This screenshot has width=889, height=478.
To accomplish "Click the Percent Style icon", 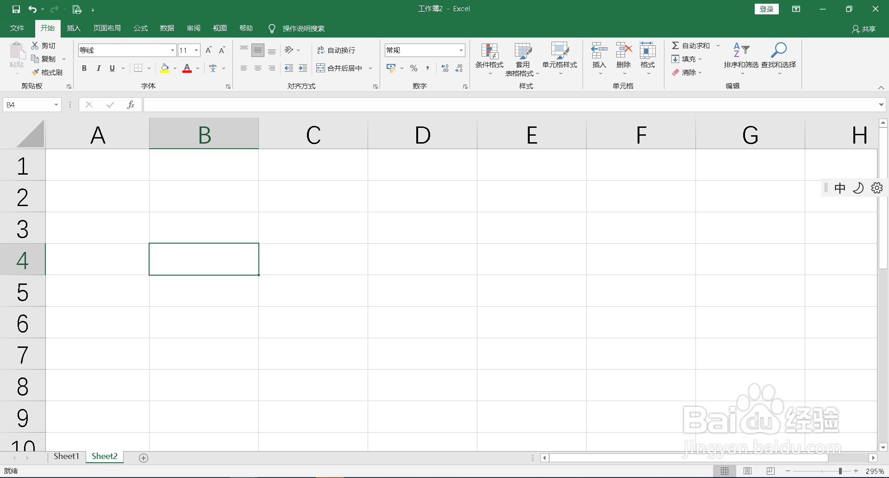I will coord(414,68).
